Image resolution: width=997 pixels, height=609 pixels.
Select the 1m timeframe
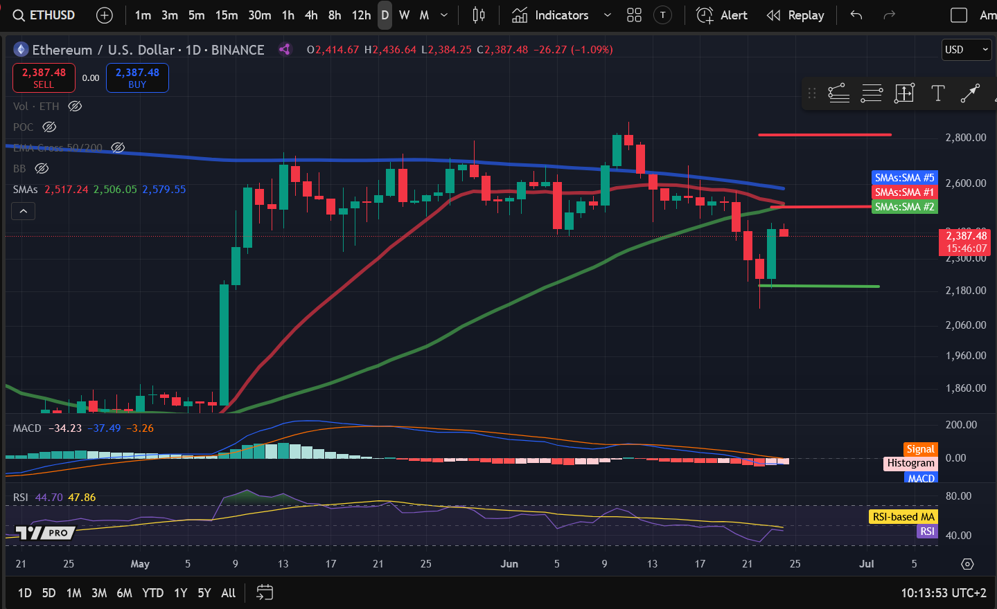click(143, 15)
